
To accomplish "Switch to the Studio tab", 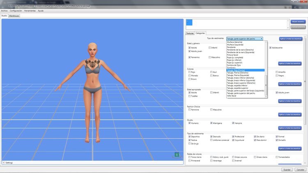I will coord(4,16).
